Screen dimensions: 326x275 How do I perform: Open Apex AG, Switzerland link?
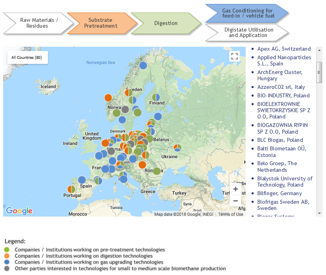(284, 49)
